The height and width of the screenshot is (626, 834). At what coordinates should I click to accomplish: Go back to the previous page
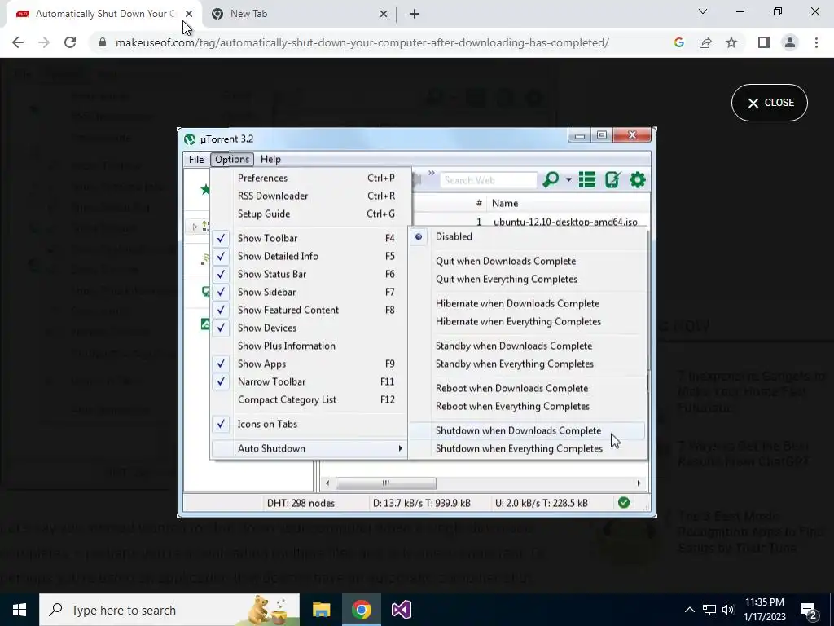click(x=18, y=42)
